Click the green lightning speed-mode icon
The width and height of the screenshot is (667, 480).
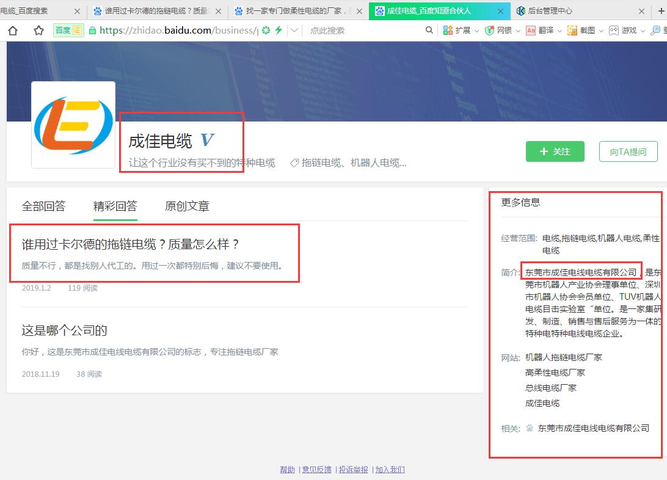click(x=279, y=31)
